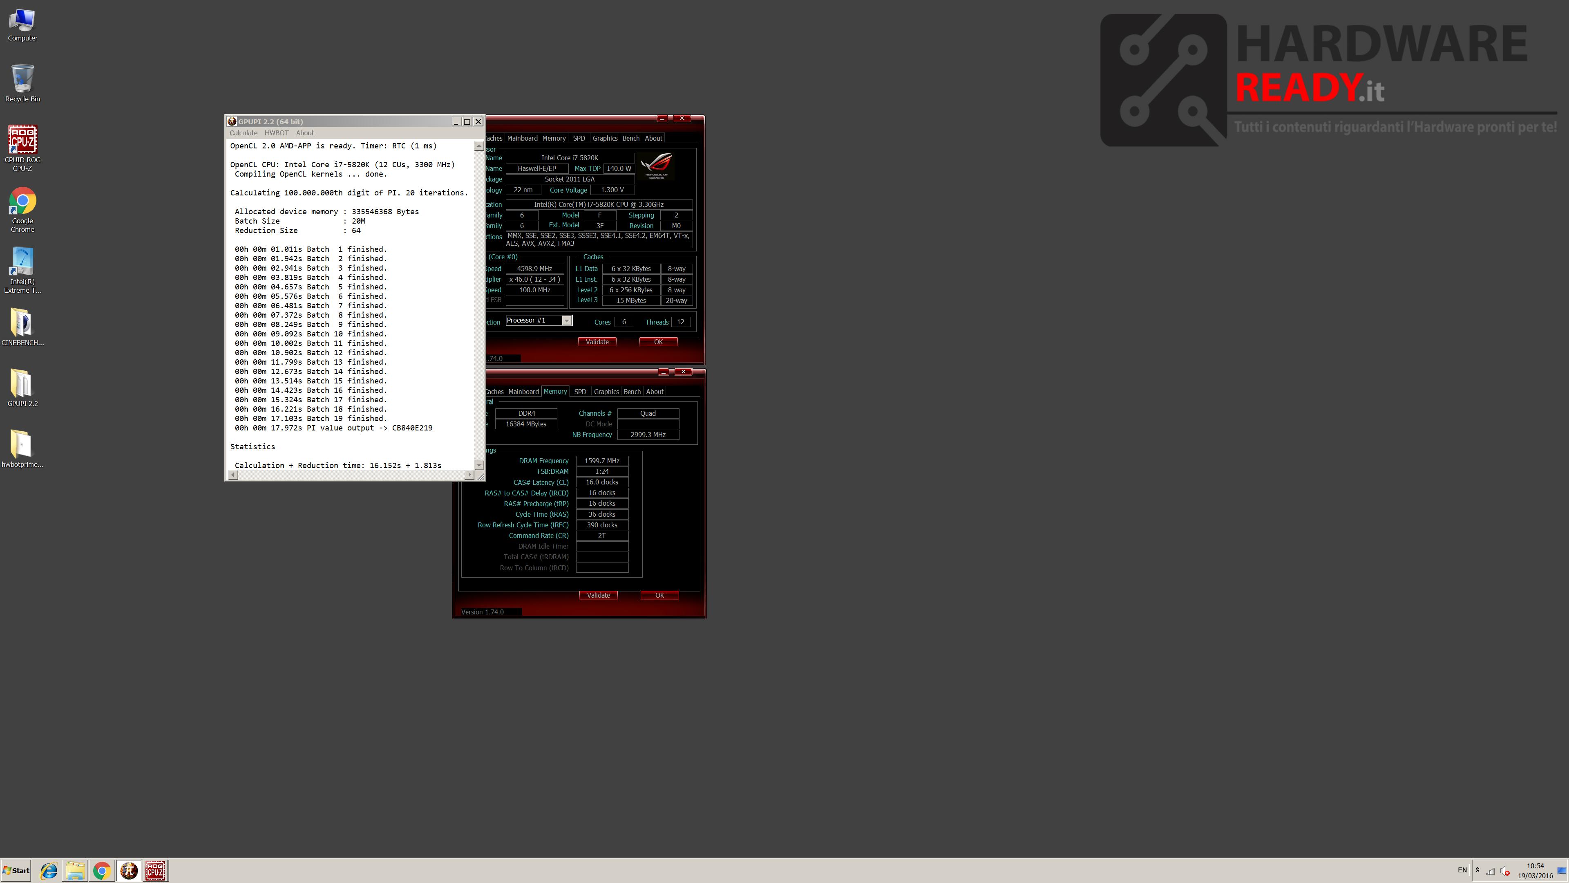This screenshot has width=1569, height=883.
Task: Click the Core Speed value 4598.9 MHz
Action: coord(535,269)
